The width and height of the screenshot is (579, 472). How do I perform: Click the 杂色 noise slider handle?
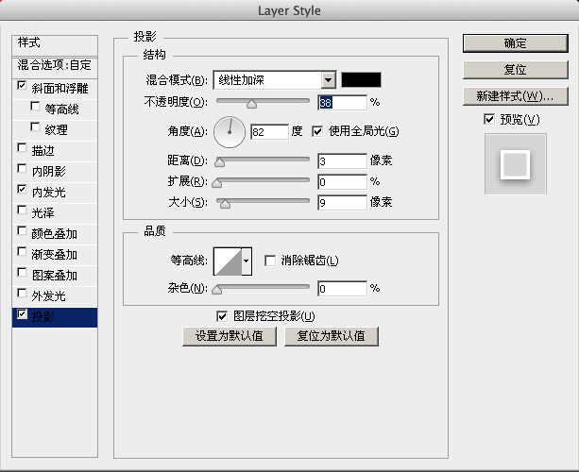pos(216,290)
